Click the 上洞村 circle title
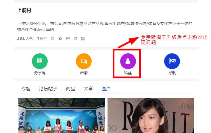Image resolution: width=211 pixels, height=133 pixels. [24, 10]
